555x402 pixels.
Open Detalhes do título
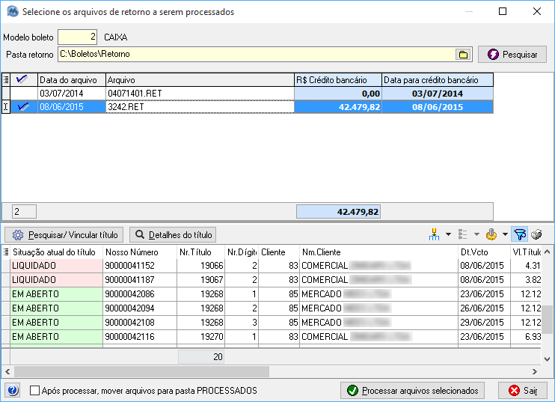(173, 235)
